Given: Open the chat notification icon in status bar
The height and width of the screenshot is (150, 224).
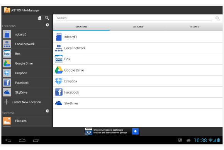Looking at the screenshot, I should (180, 140).
